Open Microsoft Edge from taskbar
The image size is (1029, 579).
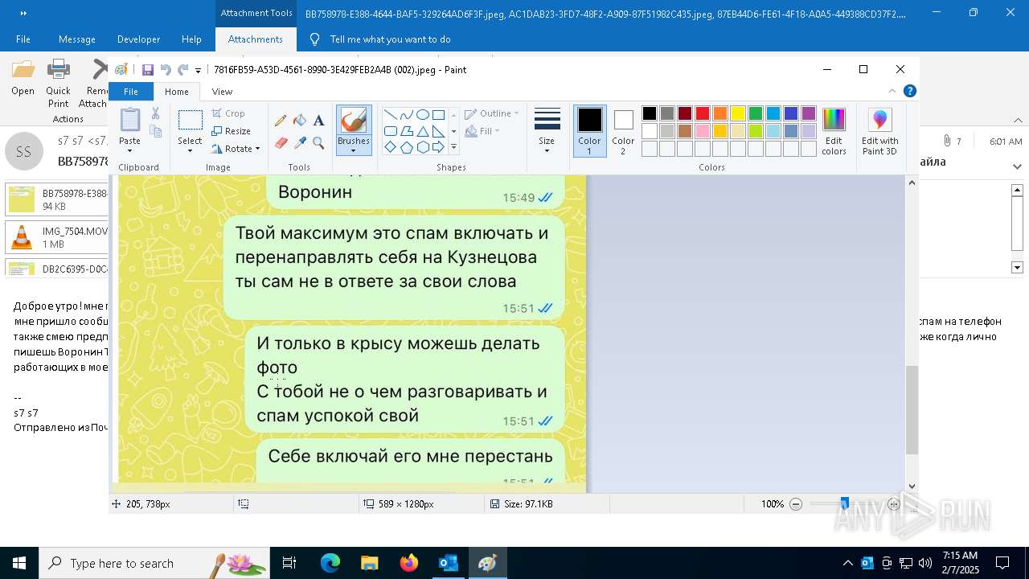pos(330,563)
